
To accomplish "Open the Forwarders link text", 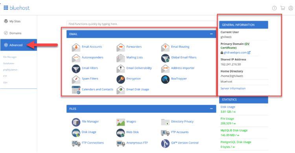I will click(134, 47).
